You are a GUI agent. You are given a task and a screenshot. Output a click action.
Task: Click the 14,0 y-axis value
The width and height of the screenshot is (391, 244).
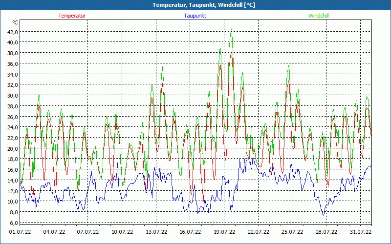(13, 181)
